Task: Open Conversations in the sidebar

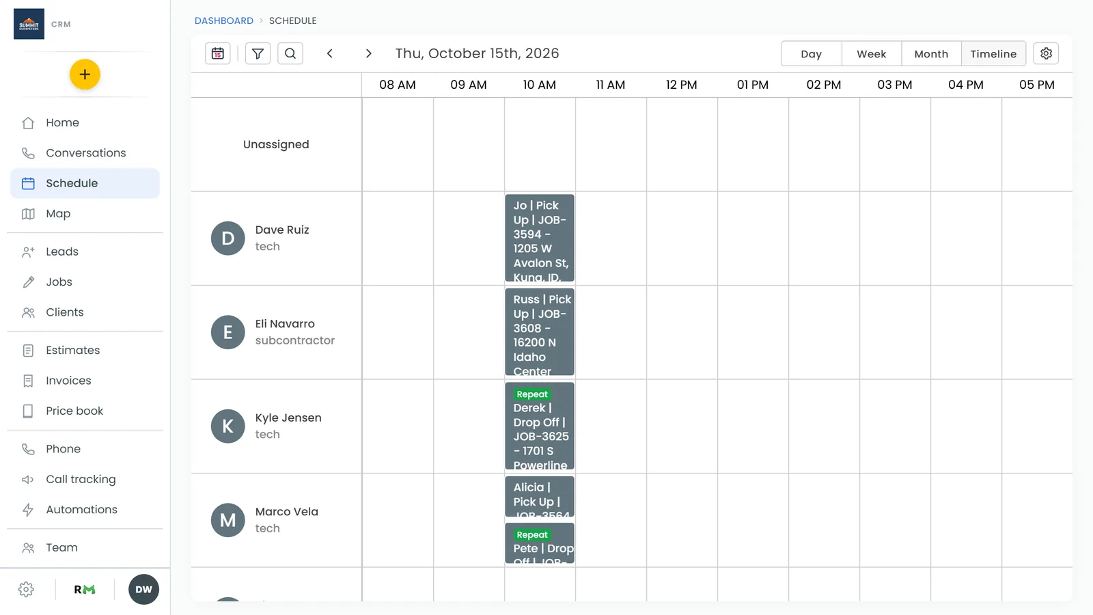Action: 85,153
